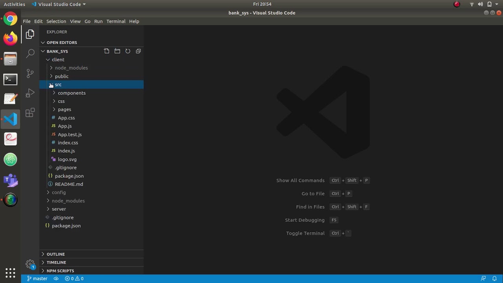Viewport: 503px width, 283px height.
Task: Launch Google Chrome from the dock
Action: pos(11,19)
